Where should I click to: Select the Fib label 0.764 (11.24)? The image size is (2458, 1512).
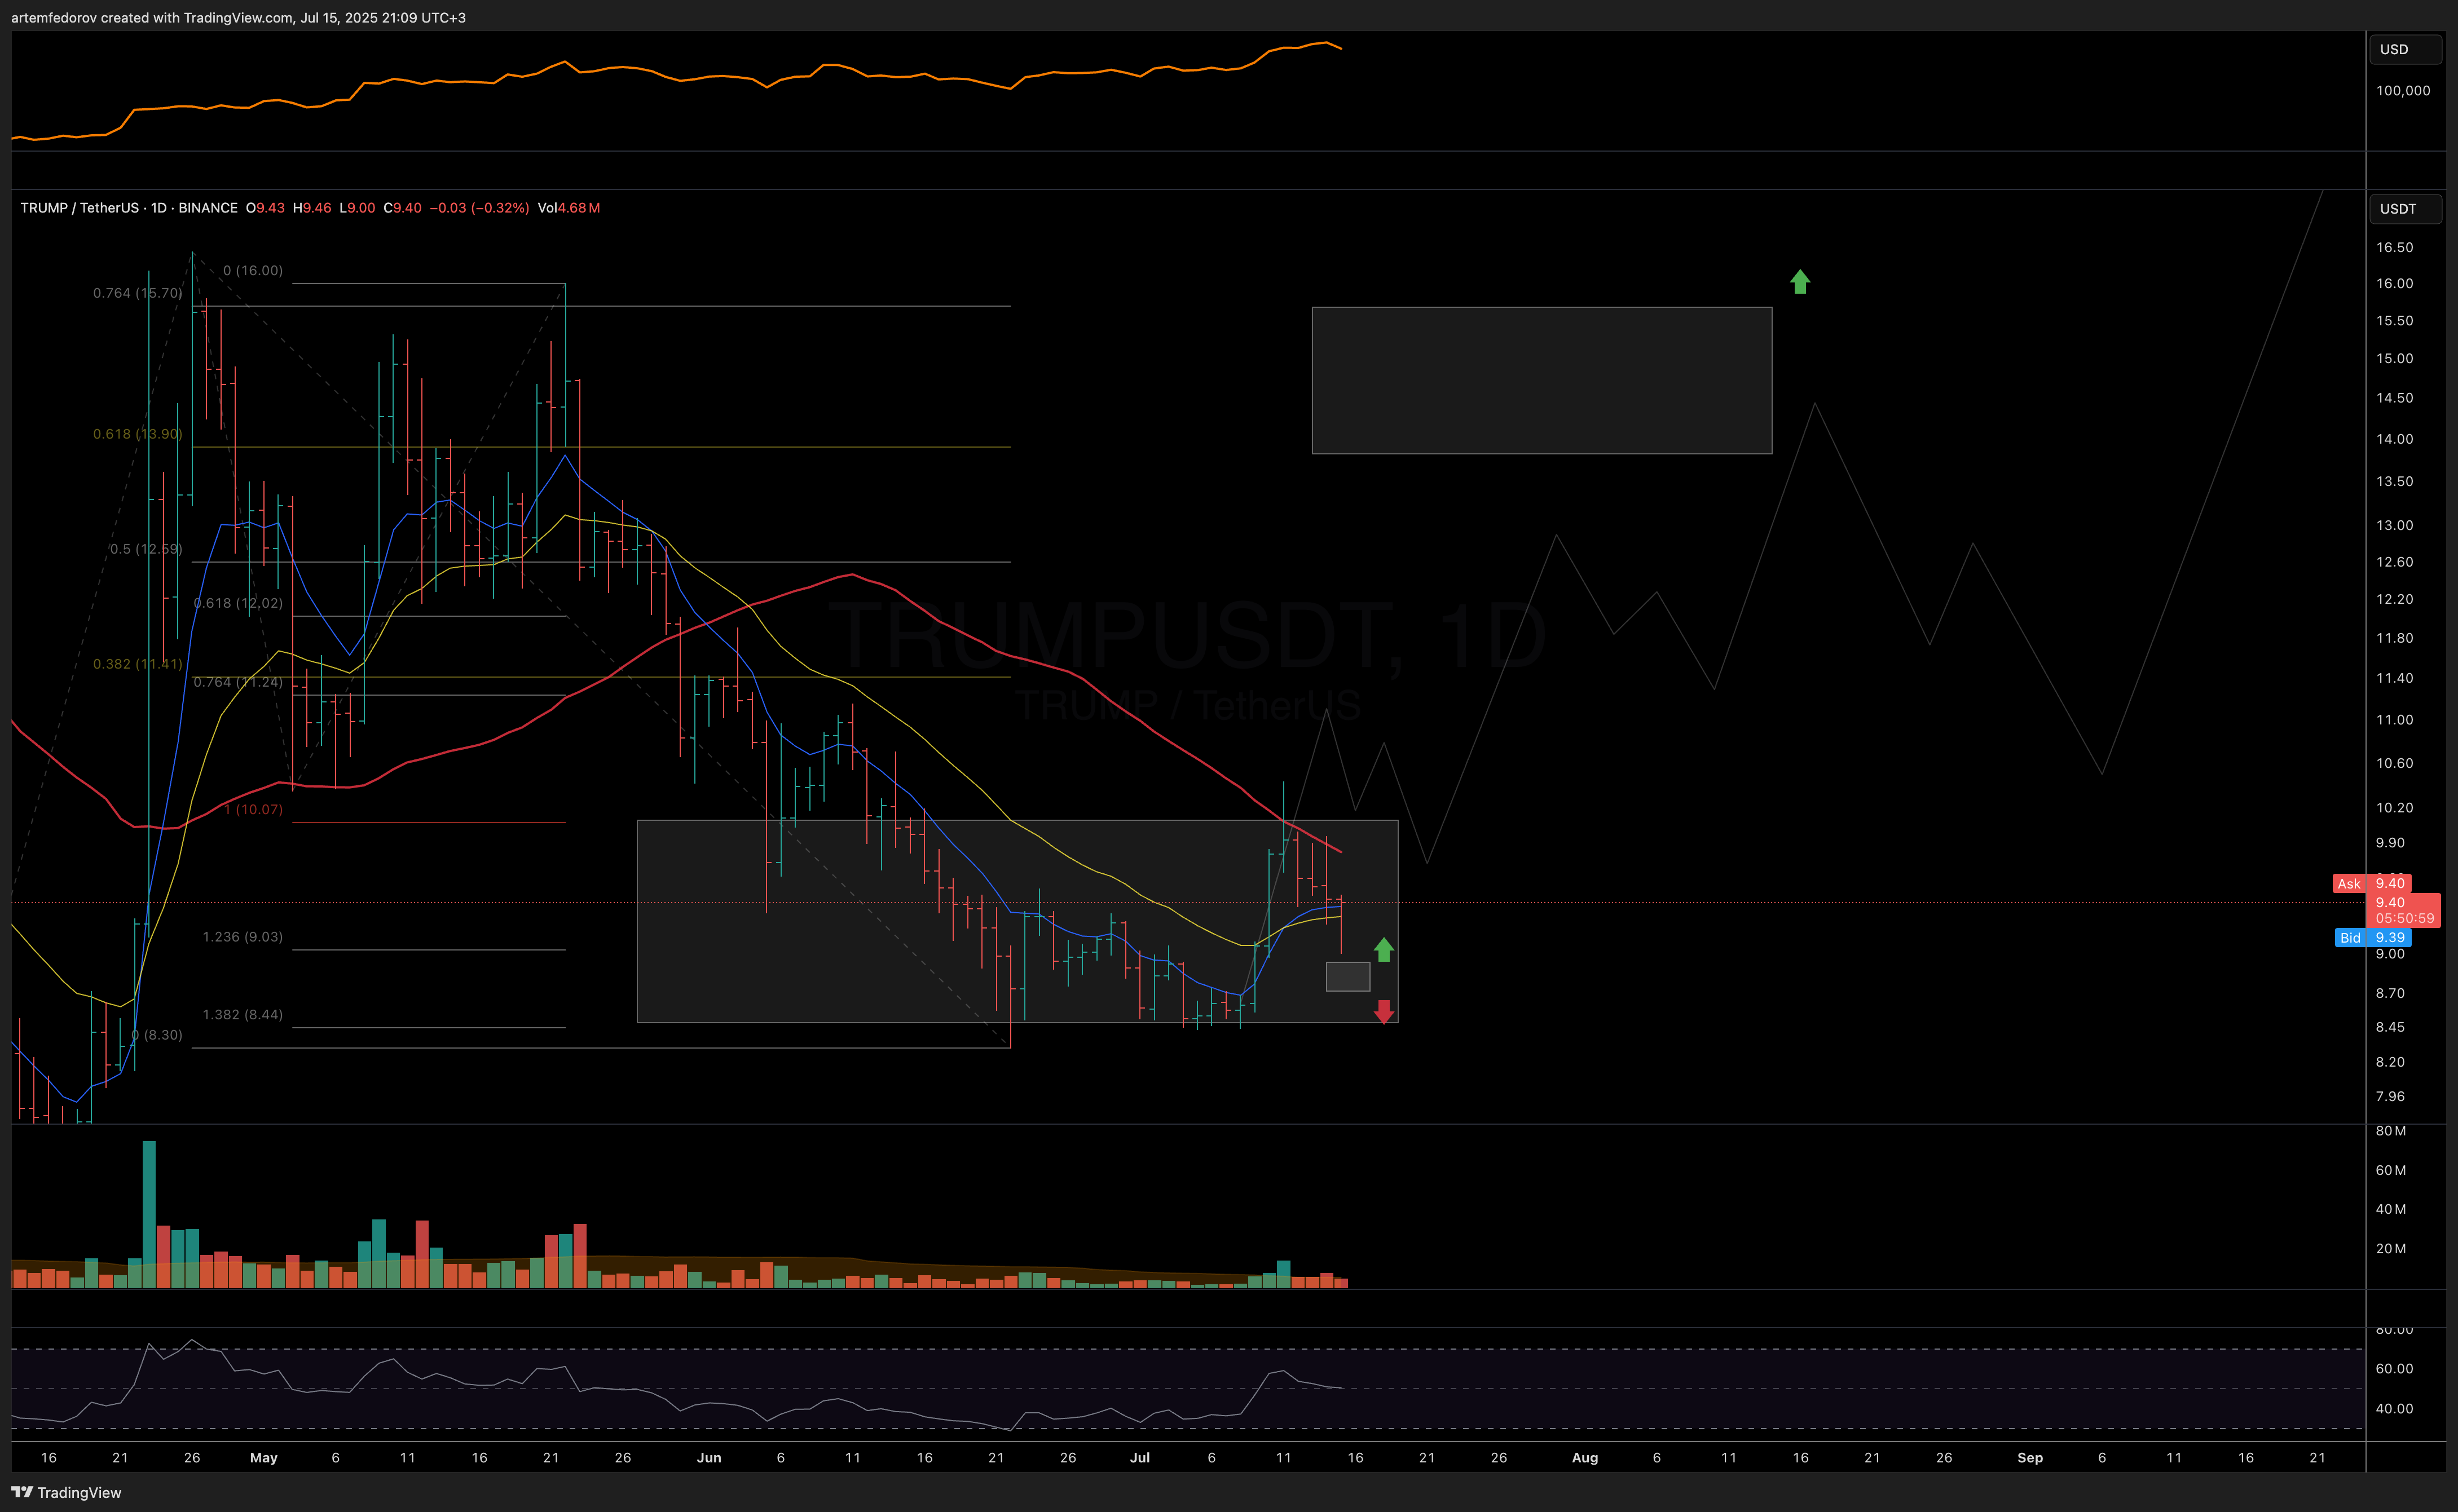coord(238,682)
